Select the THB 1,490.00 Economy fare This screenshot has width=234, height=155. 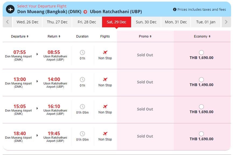pyautogui.click(x=201, y=80)
